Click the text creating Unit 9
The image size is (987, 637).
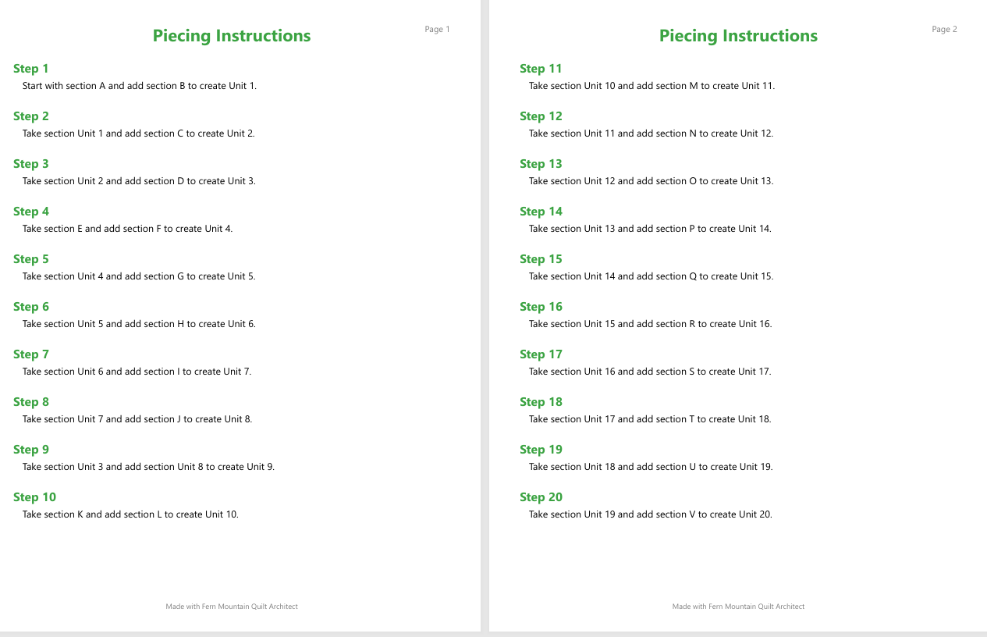[148, 467]
